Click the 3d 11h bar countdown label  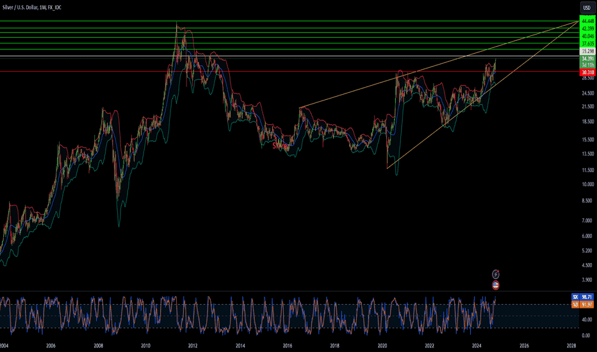pos(587,65)
